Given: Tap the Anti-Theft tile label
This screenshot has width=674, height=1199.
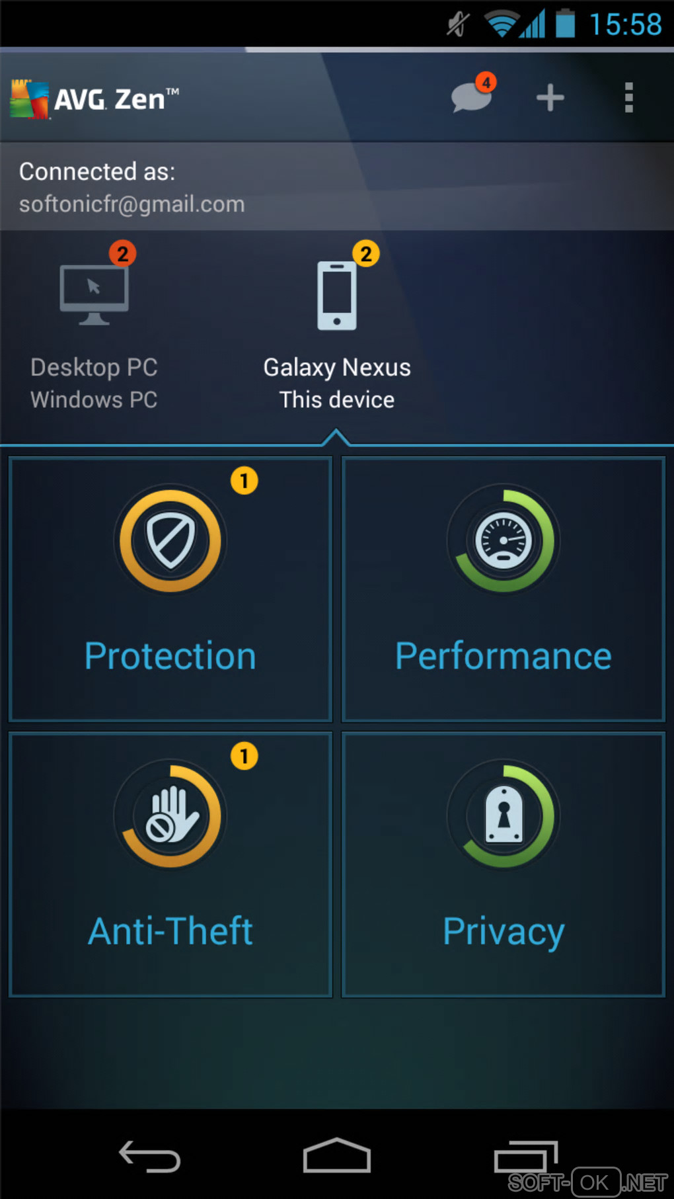Looking at the screenshot, I should coord(170,931).
